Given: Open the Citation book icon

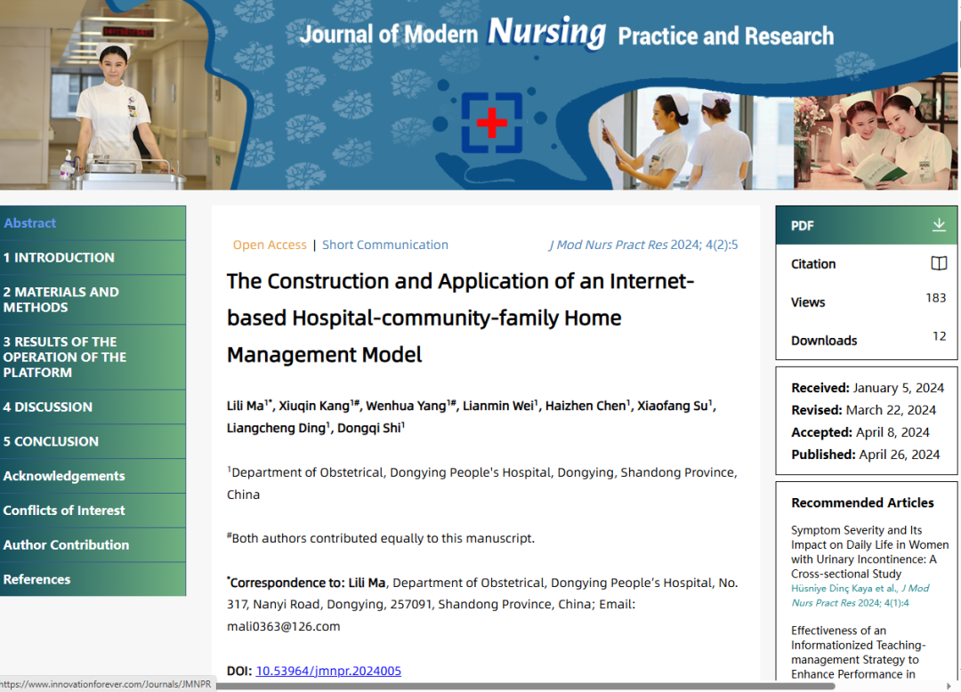Looking at the screenshot, I should pyautogui.click(x=939, y=263).
